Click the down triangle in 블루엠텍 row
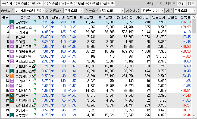 pos(52,115)
